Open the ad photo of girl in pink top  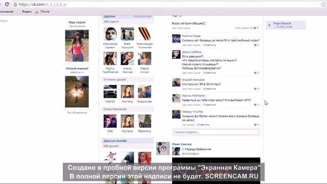[77, 45]
